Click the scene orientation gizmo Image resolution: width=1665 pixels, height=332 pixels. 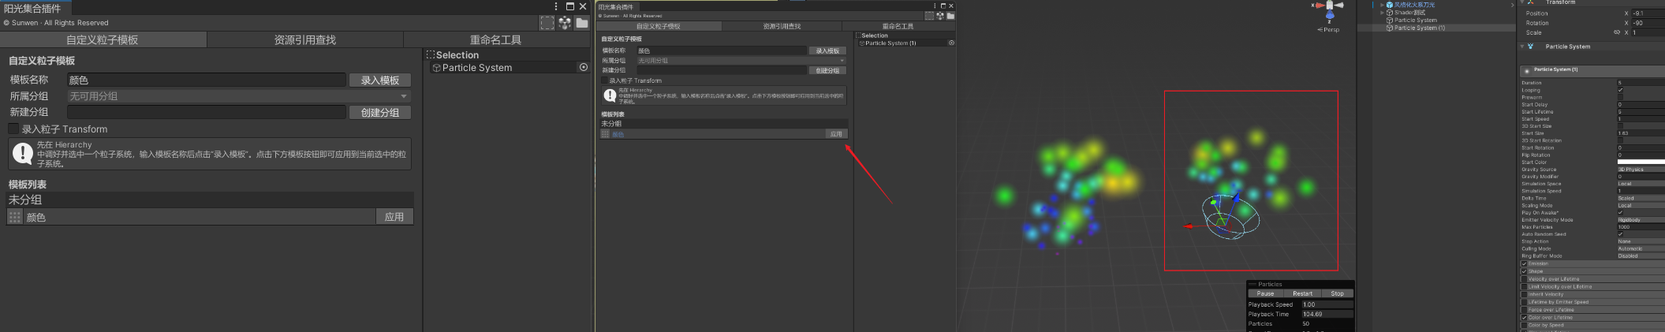[x=1330, y=11]
